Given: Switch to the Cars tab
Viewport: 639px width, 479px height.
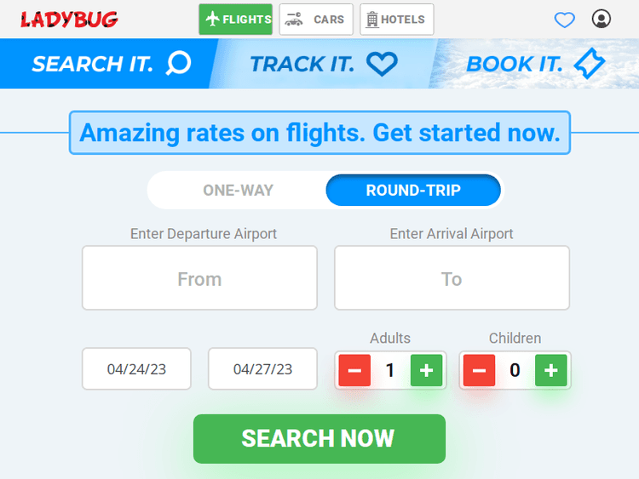Looking at the screenshot, I should 316,20.
